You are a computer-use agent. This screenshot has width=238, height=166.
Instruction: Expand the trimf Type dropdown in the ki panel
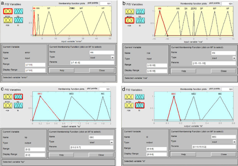click(233, 142)
